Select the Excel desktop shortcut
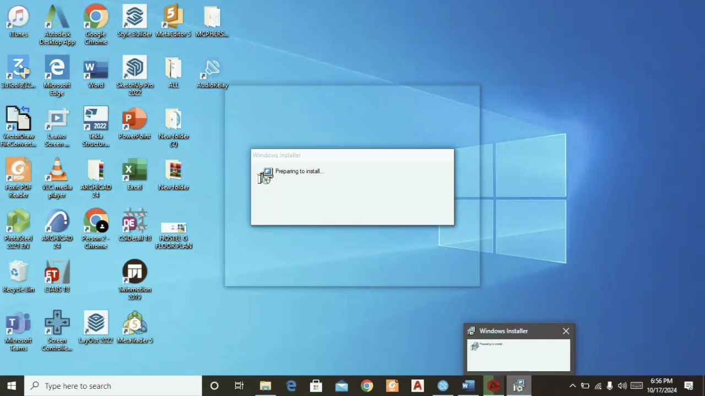This screenshot has width=705, height=396. click(134, 175)
